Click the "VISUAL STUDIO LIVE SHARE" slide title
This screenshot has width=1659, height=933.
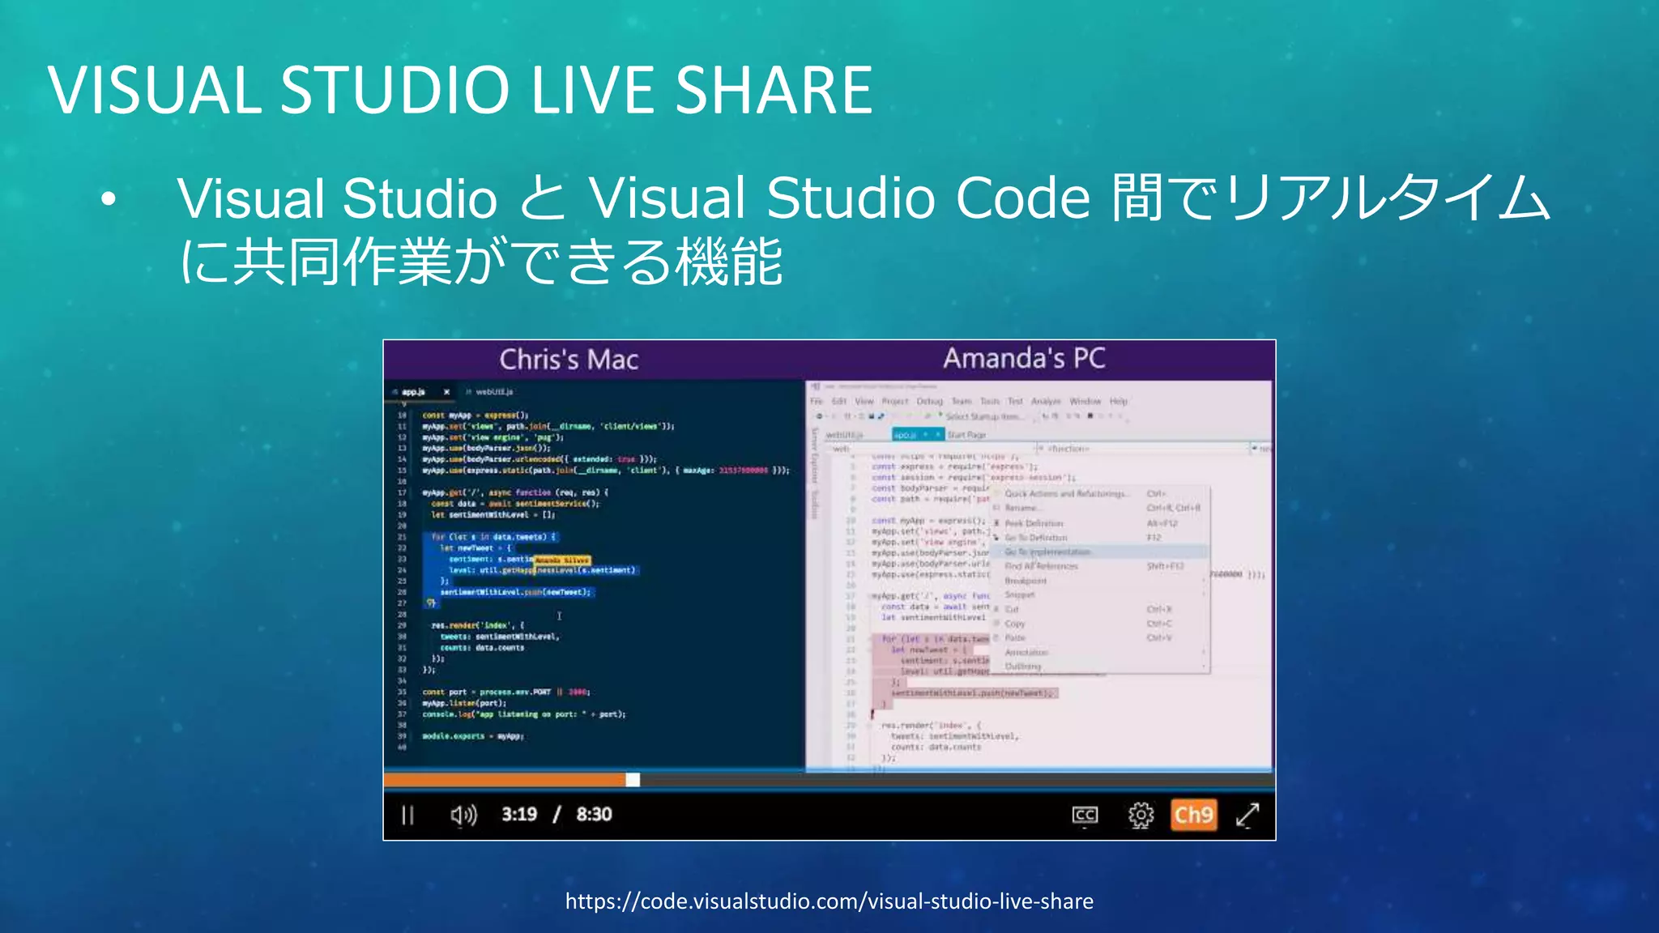460,89
